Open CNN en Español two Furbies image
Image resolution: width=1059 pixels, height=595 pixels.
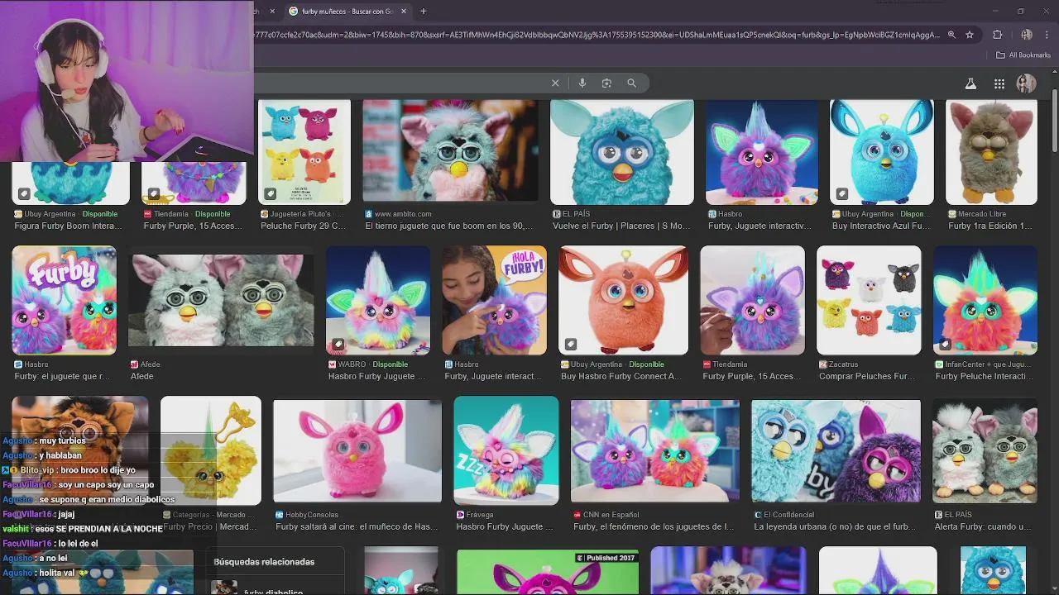[655, 451]
